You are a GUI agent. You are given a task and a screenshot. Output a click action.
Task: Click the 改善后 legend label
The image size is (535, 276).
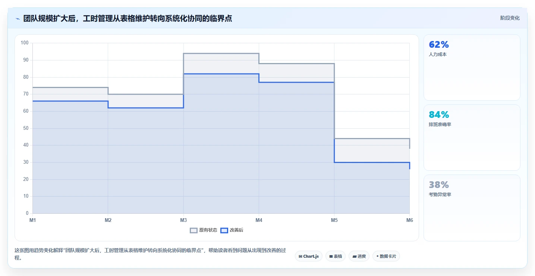point(236,230)
